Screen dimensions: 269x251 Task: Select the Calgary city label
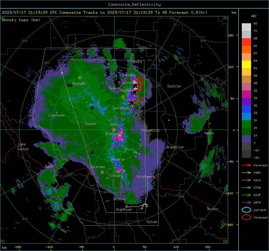coord(117,175)
